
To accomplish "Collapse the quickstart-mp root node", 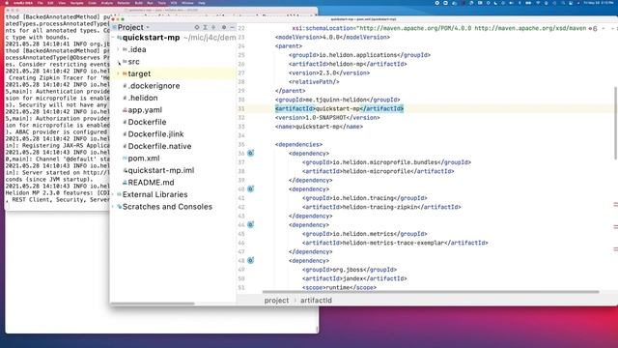I will click(x=114, y=38).
